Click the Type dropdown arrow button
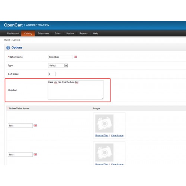The width and height of the screenshot is (186, 186). pos(66,65)
